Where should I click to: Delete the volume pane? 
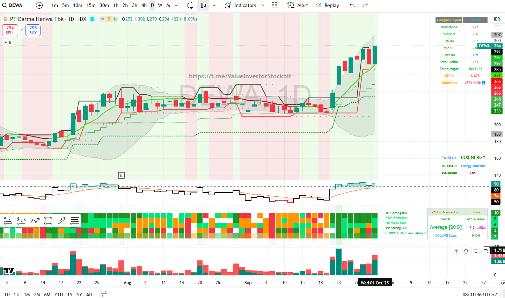point(466,251)
